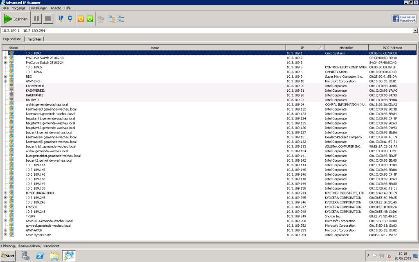
Task: Click the Action Center flag tray icon
Action: [x=374, y=256]
